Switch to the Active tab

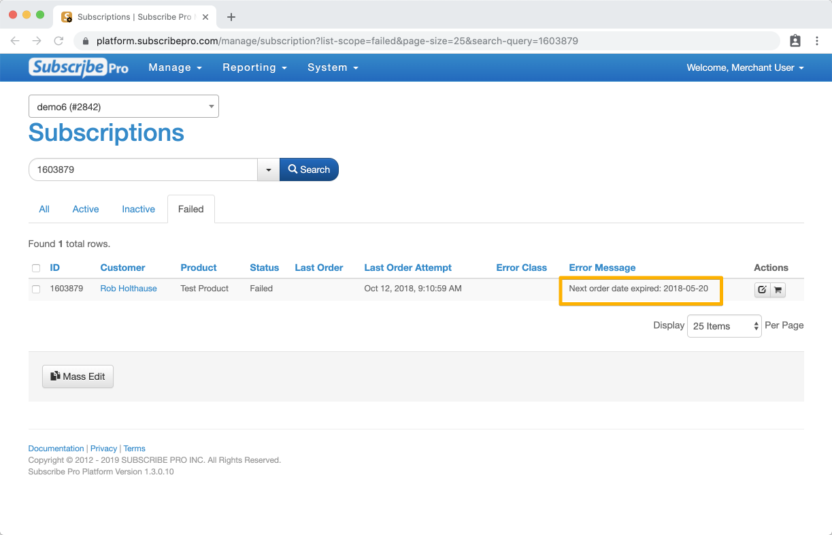click(x=86, y=209)
